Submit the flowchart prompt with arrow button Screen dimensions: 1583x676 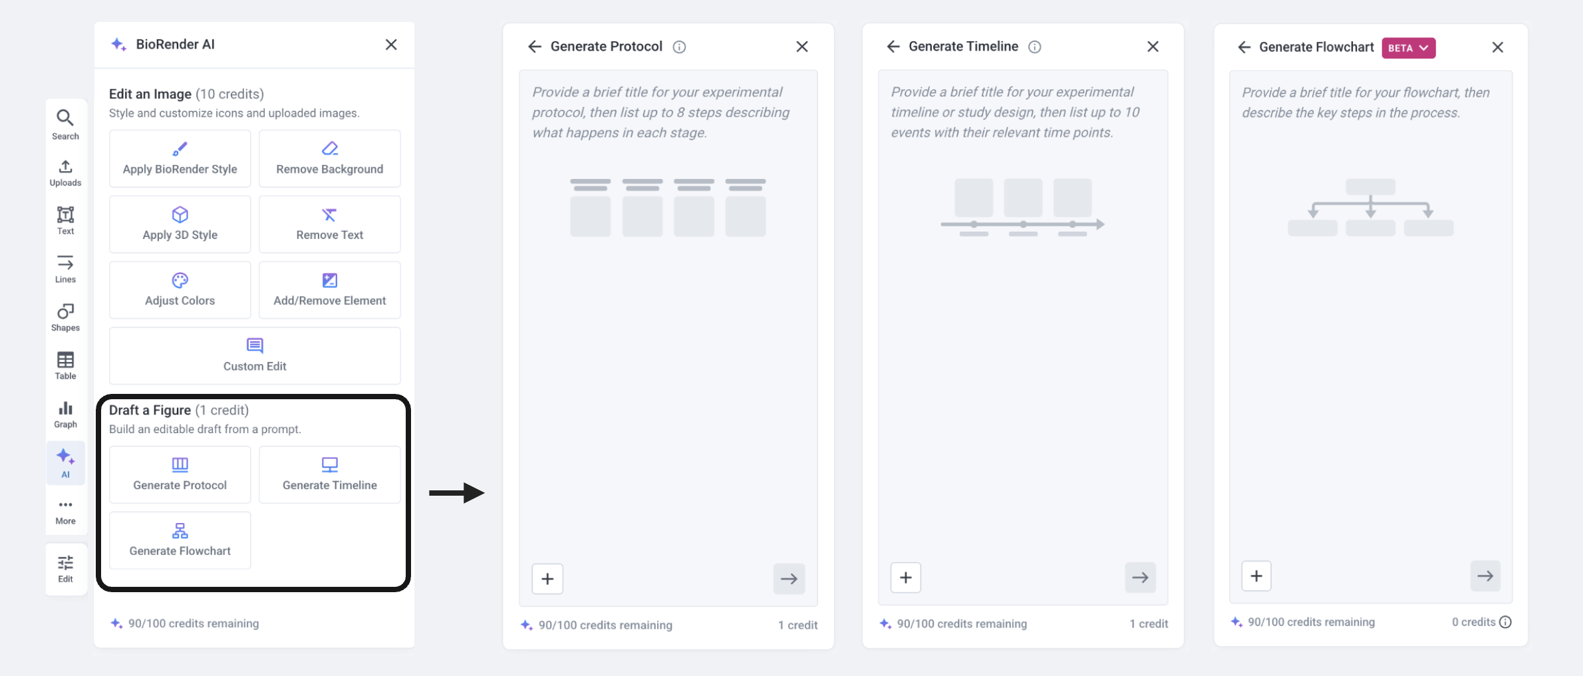[x=1485, y=576]
